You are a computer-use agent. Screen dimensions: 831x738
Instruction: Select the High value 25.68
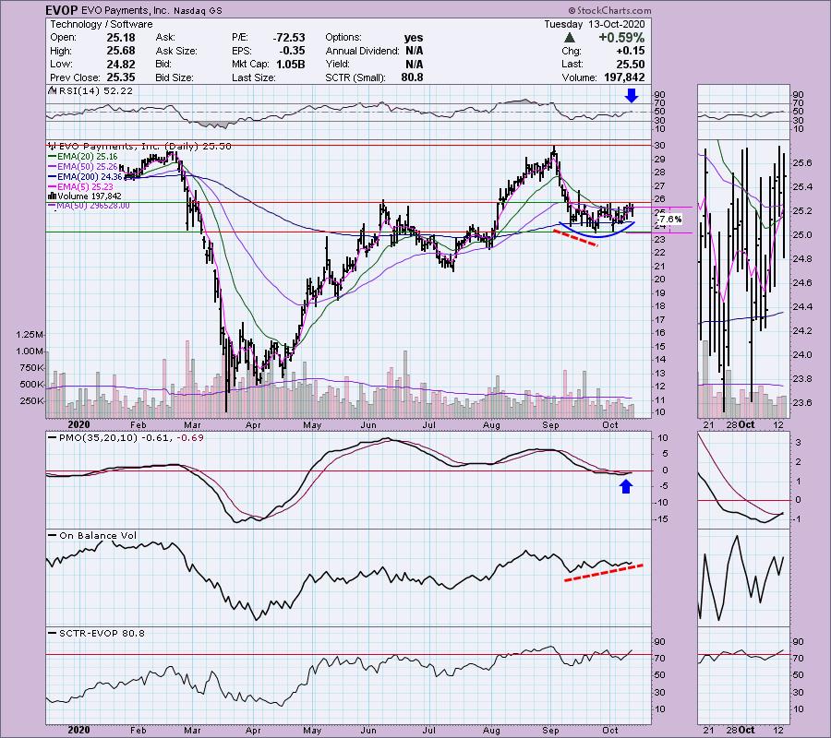pos(121,51)
